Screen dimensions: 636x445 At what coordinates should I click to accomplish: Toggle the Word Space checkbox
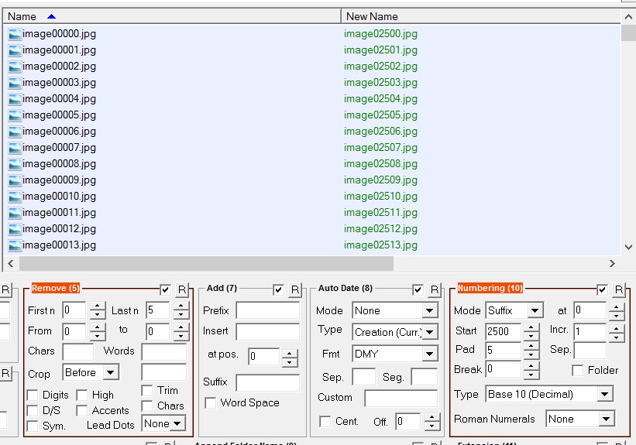[210, 403]
